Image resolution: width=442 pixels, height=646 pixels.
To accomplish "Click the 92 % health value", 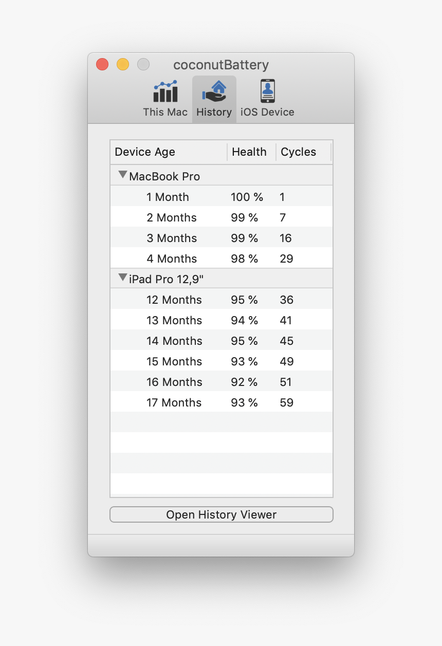I will tap(244, 382).
